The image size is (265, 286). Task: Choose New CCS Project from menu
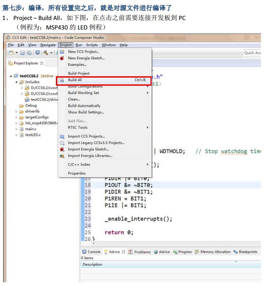pos(105,52)
